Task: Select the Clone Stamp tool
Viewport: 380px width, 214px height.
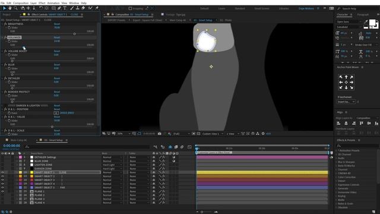Action: [78, 8]
